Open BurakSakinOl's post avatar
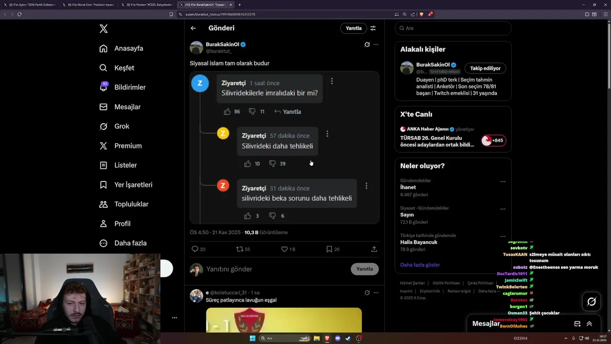 (x=197, y=48)
